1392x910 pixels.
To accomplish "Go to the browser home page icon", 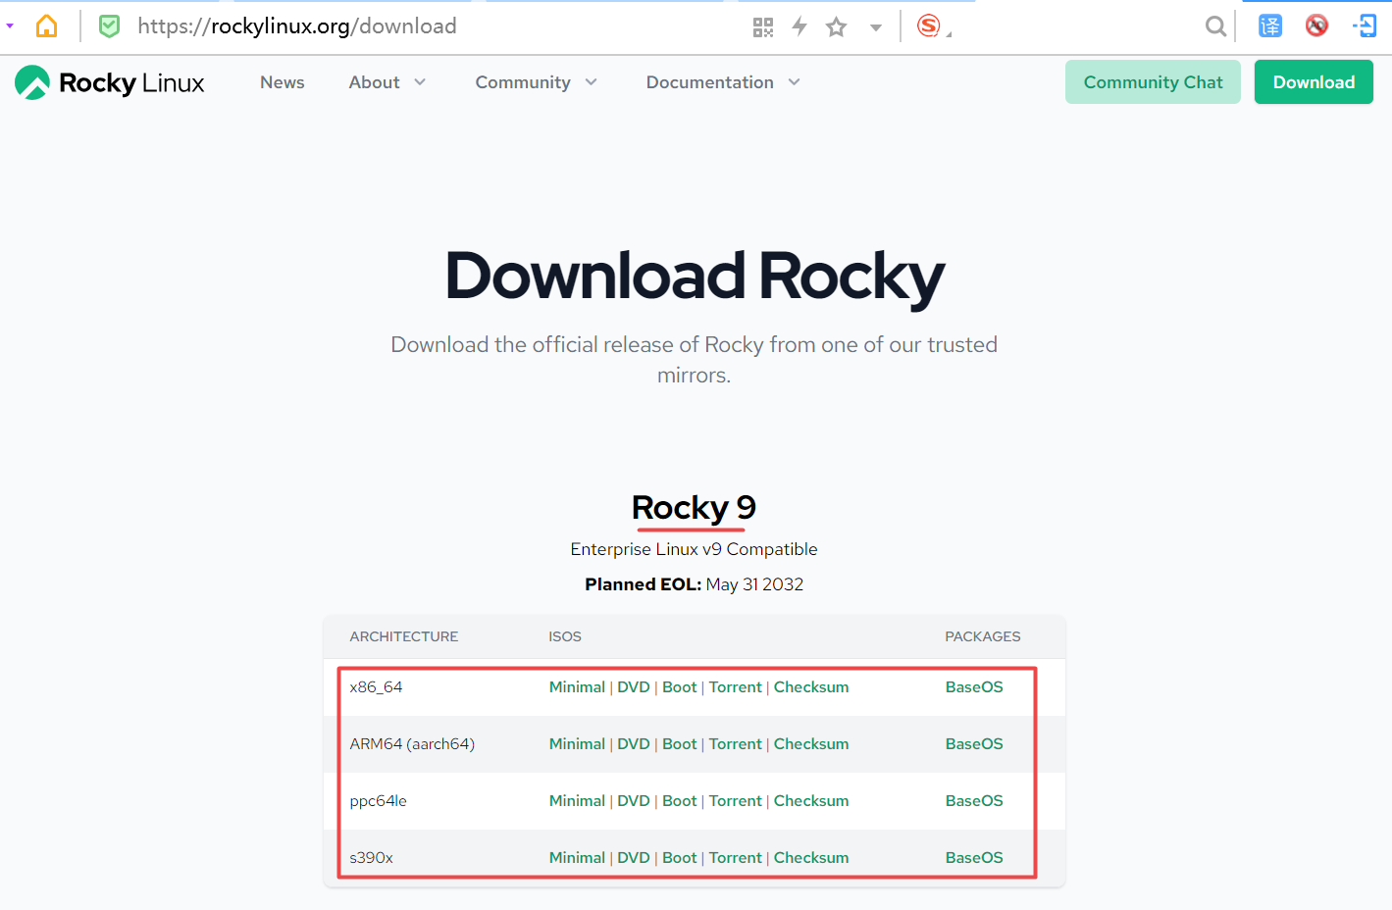I will (46, 25).
